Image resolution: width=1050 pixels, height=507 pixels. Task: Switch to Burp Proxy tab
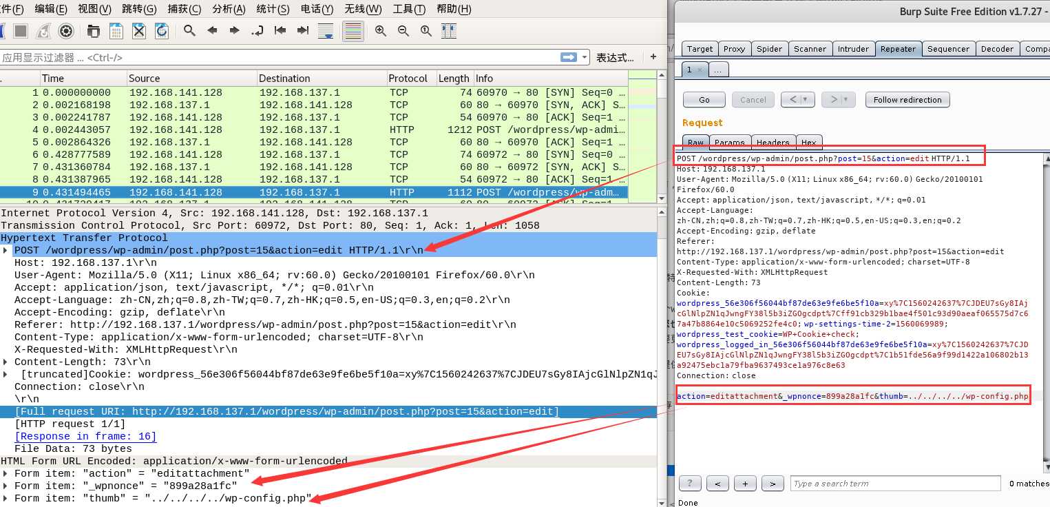point(734,49)
